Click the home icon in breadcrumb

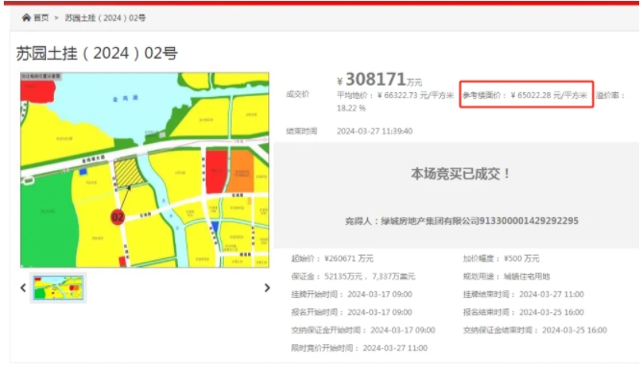pyautogui.click(x=26, y=17)
